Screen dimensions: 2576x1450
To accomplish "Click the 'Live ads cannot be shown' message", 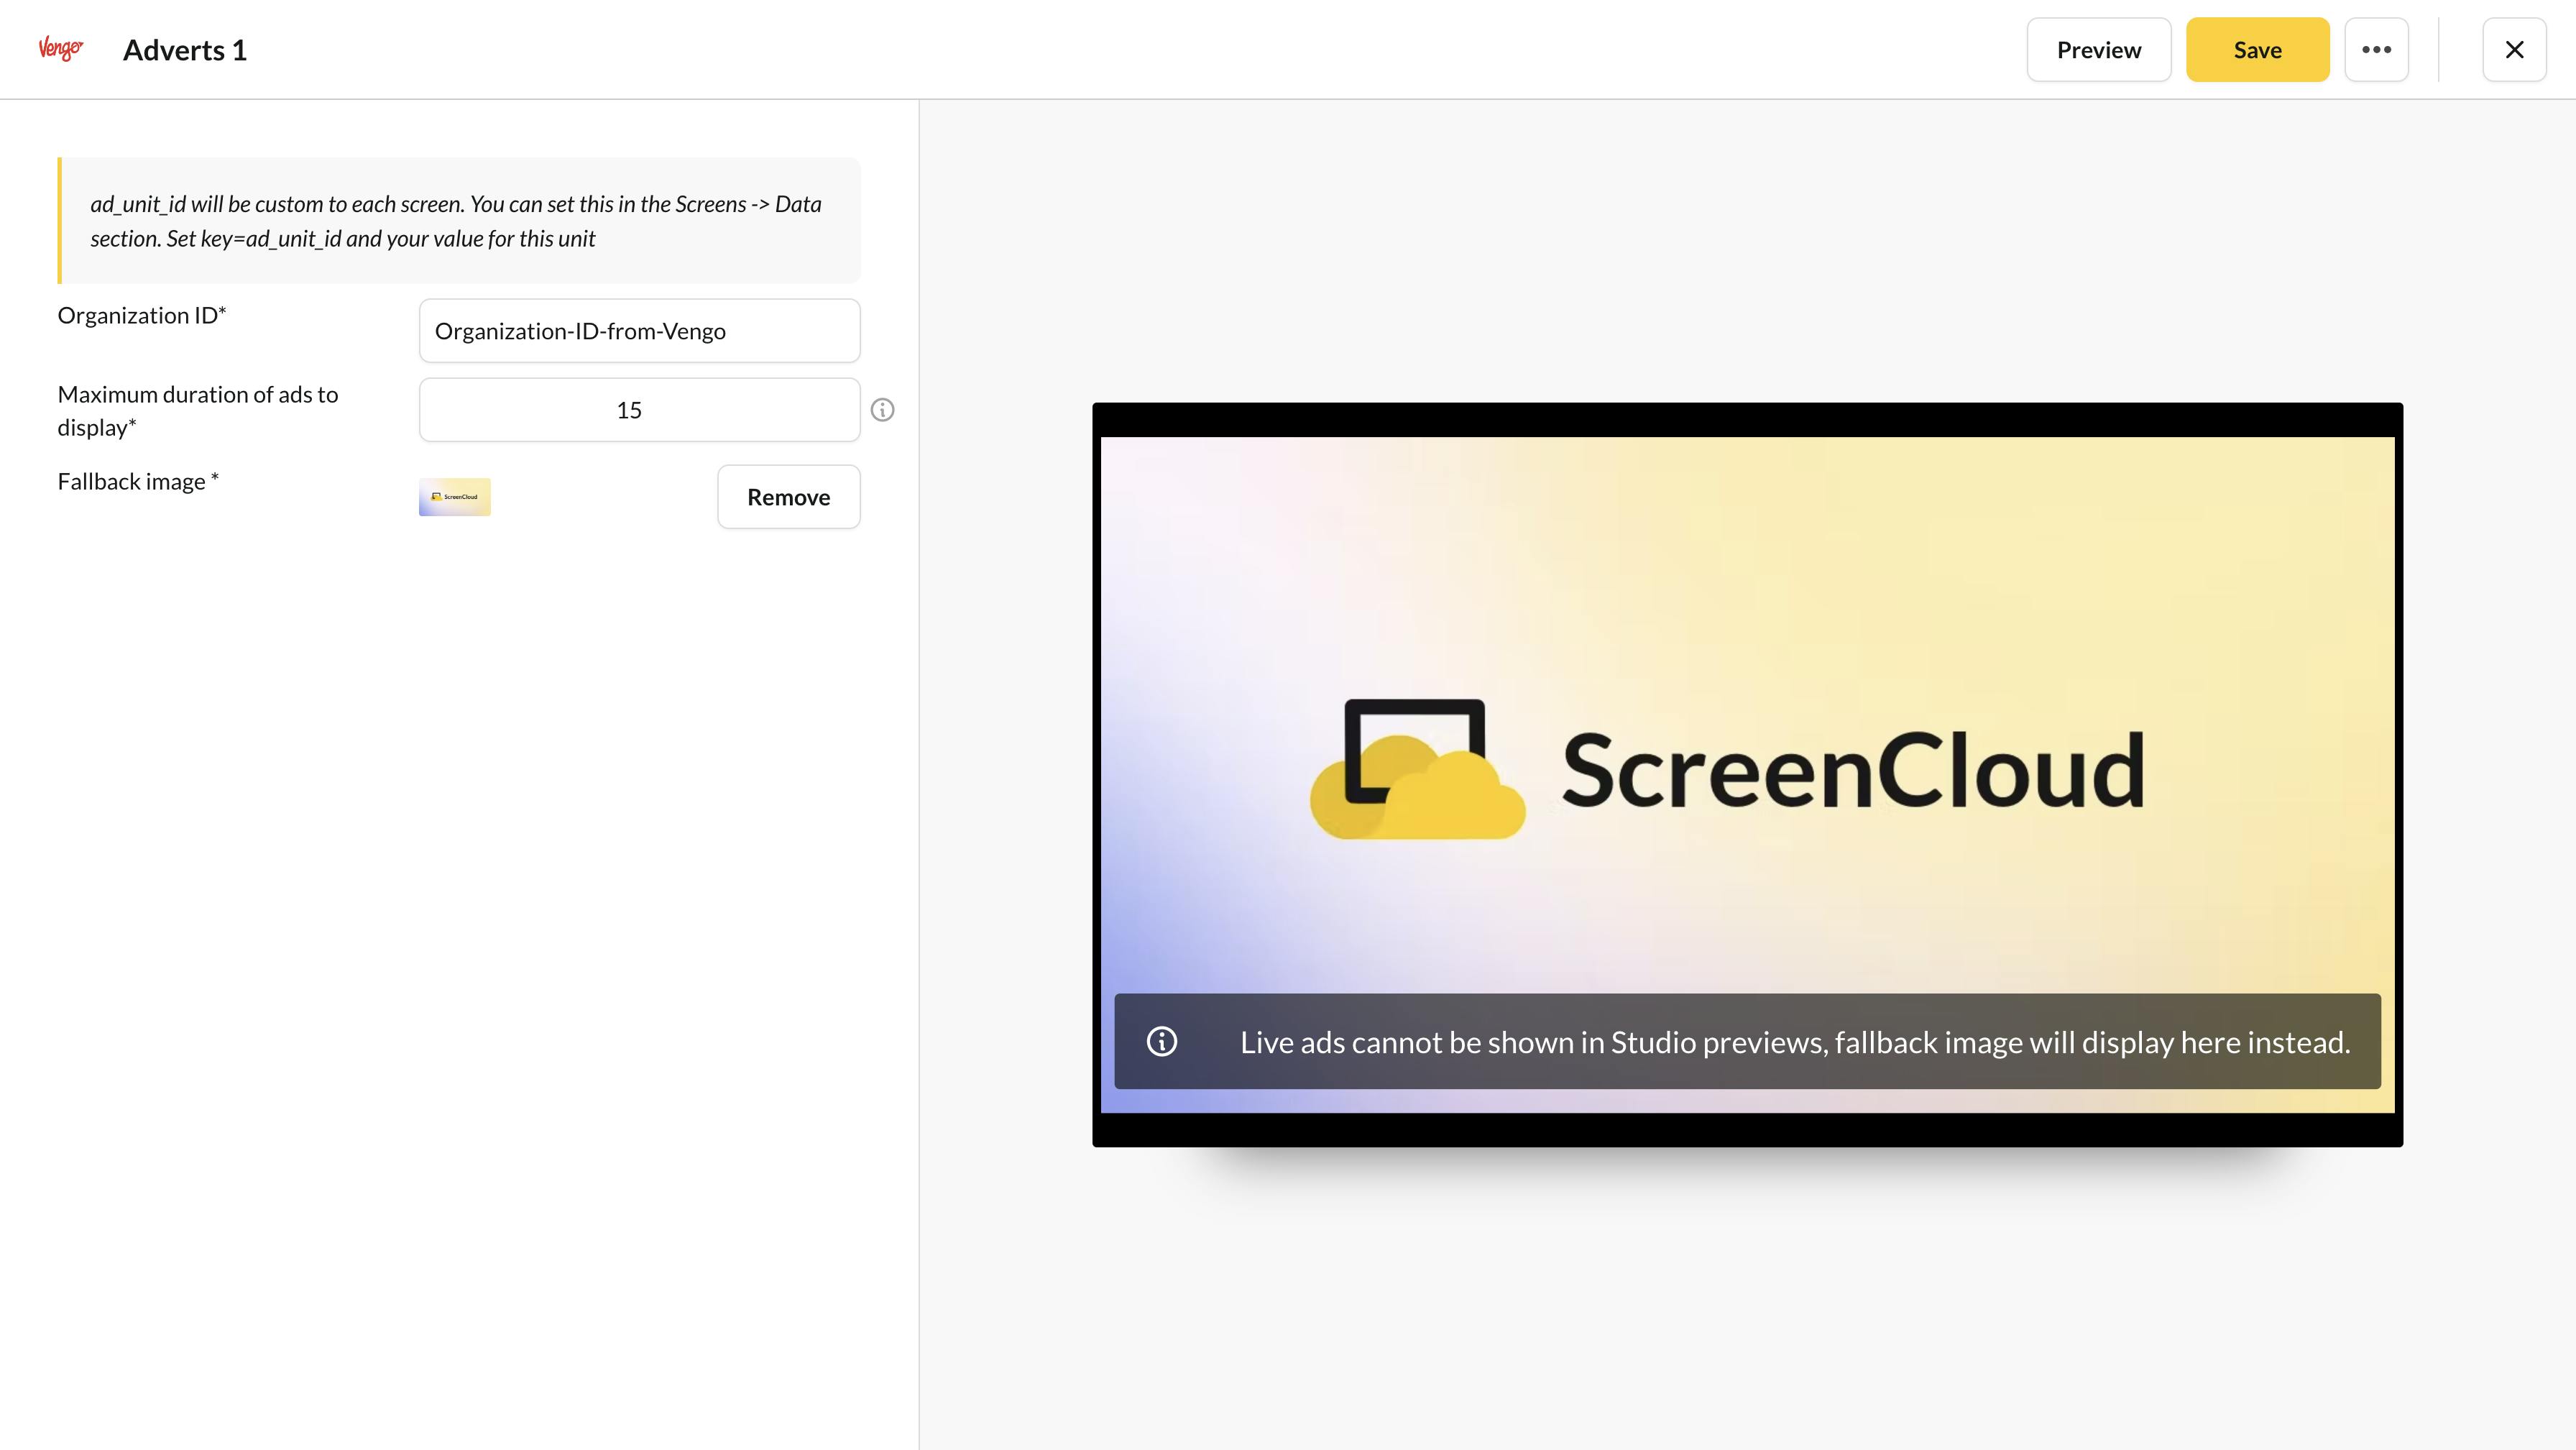I will [1795, 1042].
